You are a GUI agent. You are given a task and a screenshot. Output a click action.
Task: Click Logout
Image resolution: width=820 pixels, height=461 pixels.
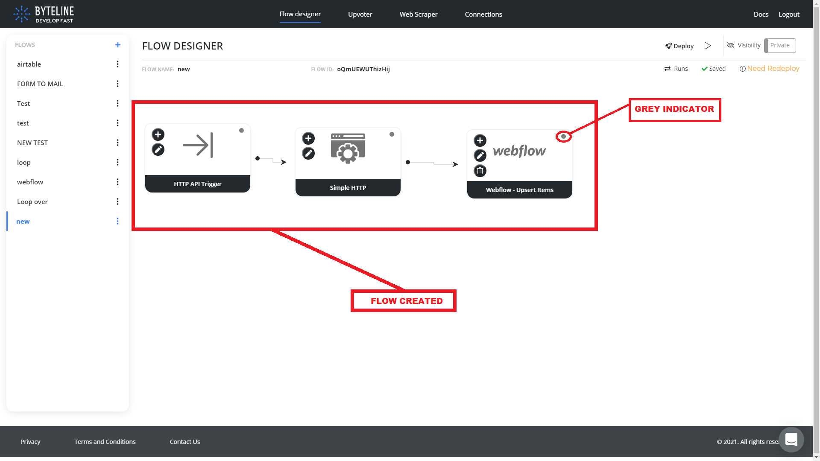click(789, 14)
